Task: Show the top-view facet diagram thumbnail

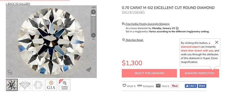Action: pos(38,85)
